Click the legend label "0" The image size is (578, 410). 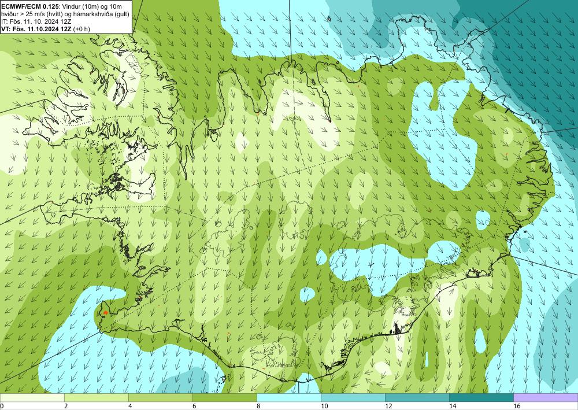pyautogui.click(x=2, y=406)
